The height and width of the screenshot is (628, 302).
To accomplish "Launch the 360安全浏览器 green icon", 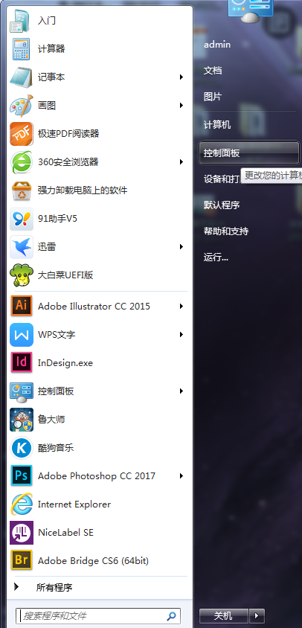I will click(22, 162).
